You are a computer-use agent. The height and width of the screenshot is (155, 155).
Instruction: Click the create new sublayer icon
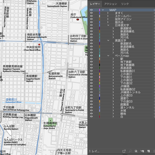[142, 151]
